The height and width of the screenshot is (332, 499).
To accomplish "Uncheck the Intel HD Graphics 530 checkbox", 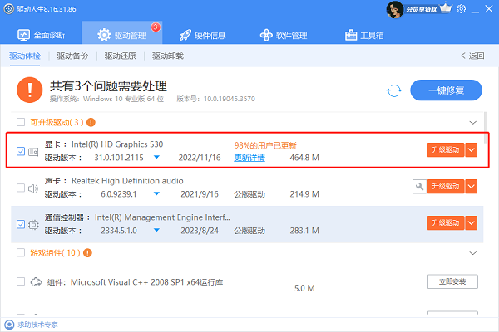I will pos(21,151).
